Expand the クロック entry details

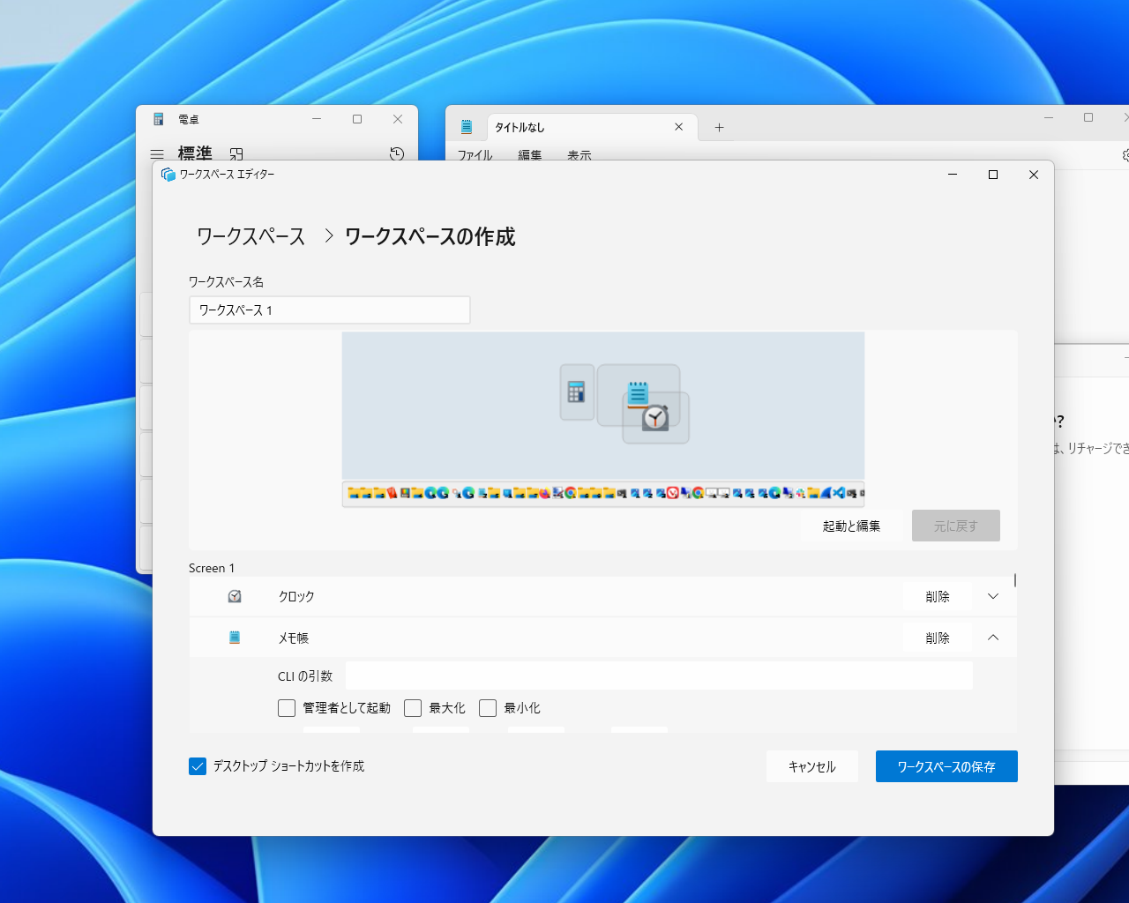[x=993, y=596]
